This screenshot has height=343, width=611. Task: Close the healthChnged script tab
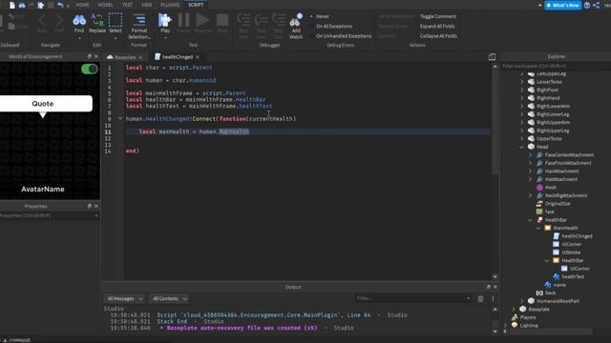198,57
